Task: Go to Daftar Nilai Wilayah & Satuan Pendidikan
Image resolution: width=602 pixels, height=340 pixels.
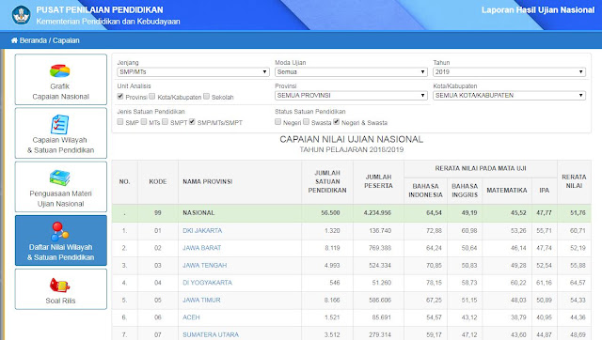Action: pos(60,240)
